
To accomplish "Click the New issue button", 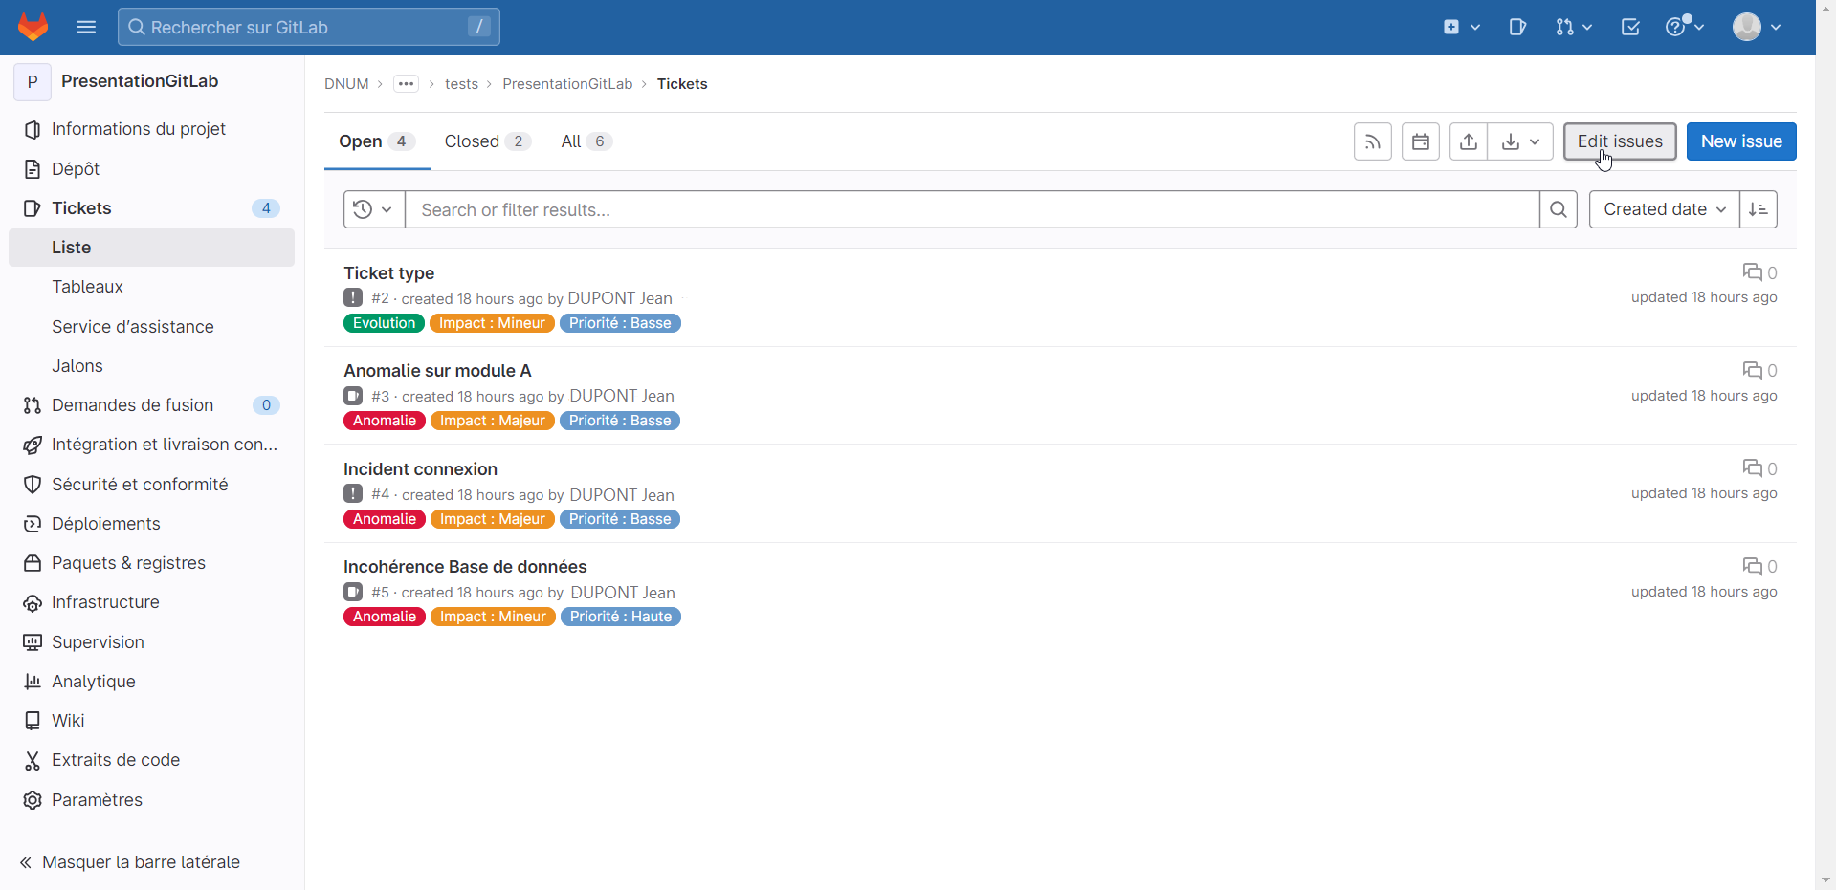I will [x=1740, y=141].
